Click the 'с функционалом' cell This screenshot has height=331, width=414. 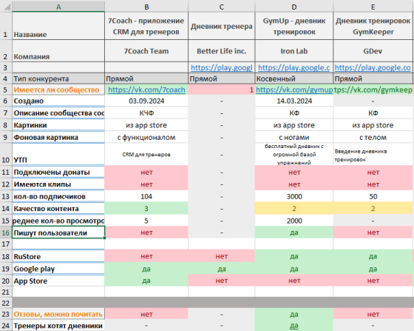click(146, 138)
